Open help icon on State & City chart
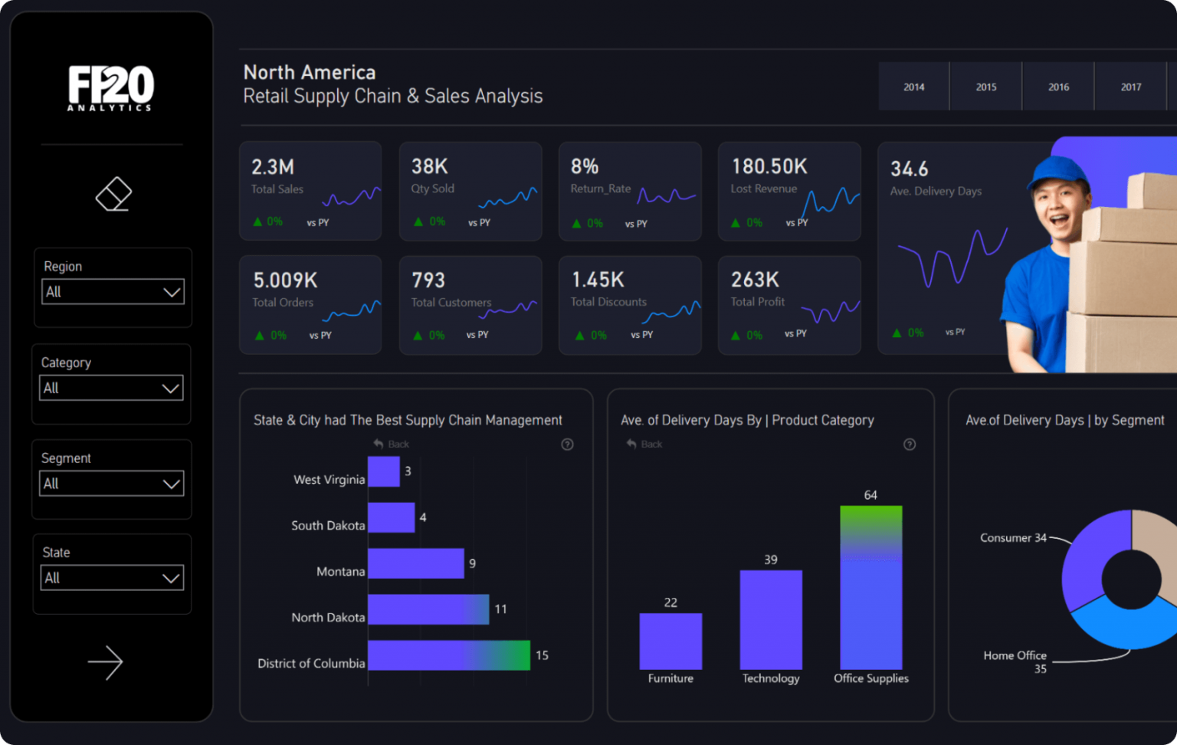Viewport: 1177px width, 745px height. click(x=567, y=445)
